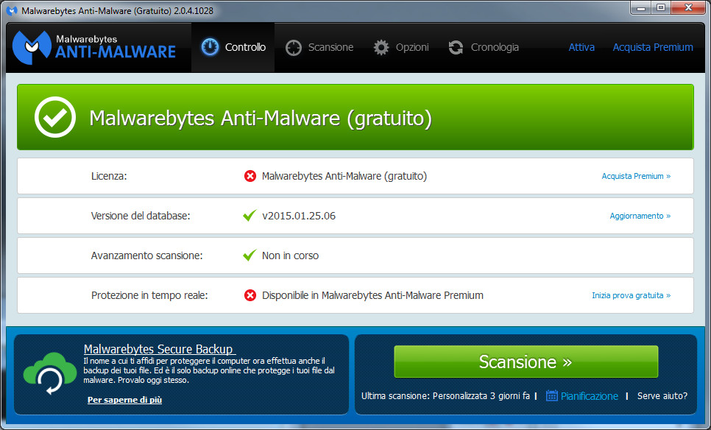711x430 pixels.
Task: Click Disponibile in Malwarebytes Anti-Malware Premium text
Action: tap(372, 295)
